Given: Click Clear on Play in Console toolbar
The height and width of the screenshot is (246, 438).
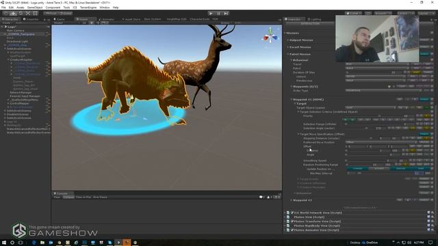Looking at the screenshot, I should [x=83, y=197].
